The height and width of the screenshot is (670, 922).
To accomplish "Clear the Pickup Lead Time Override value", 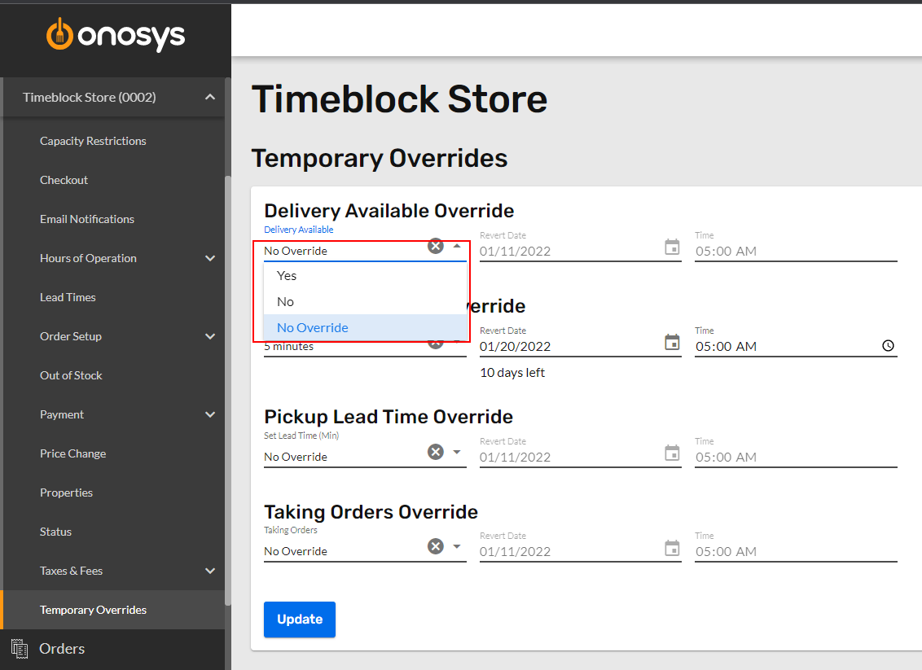I will pos(435,451).
